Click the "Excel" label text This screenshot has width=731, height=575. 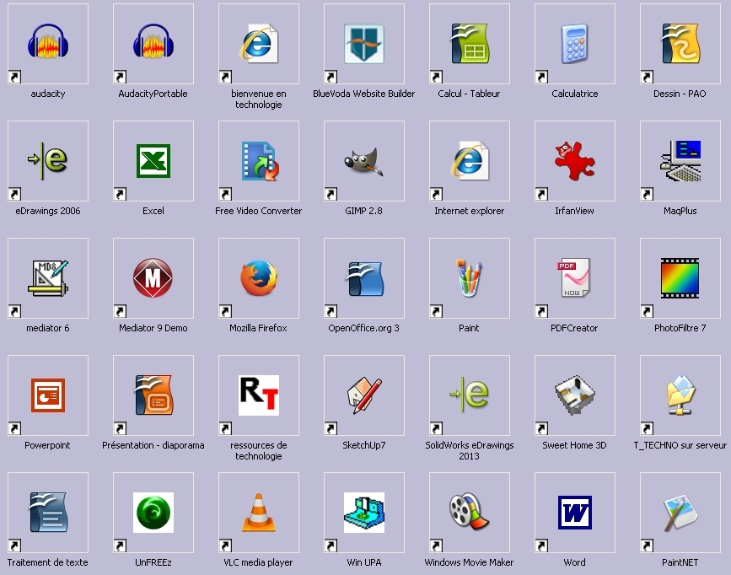coord(153,211)
